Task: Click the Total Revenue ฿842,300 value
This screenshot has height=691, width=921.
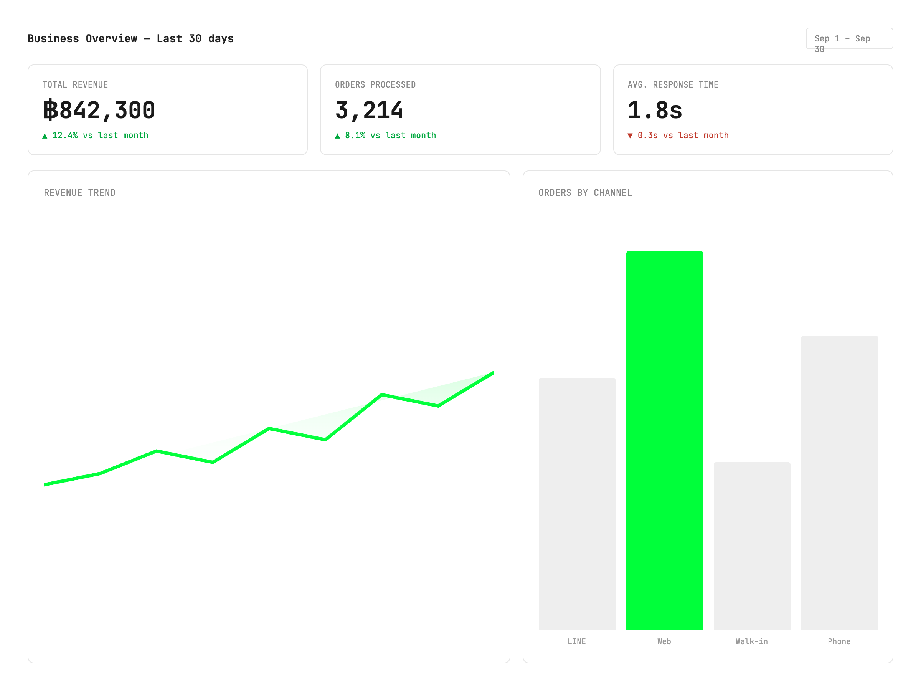Action: (99, 111)
